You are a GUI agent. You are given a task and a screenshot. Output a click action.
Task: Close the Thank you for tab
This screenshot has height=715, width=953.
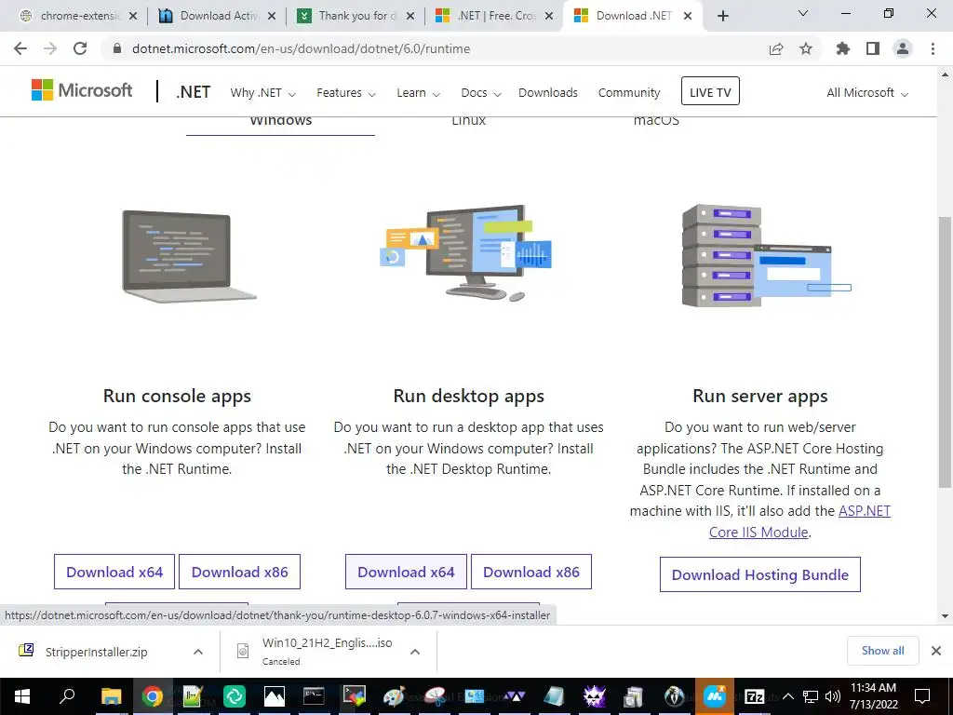[410, 16]
